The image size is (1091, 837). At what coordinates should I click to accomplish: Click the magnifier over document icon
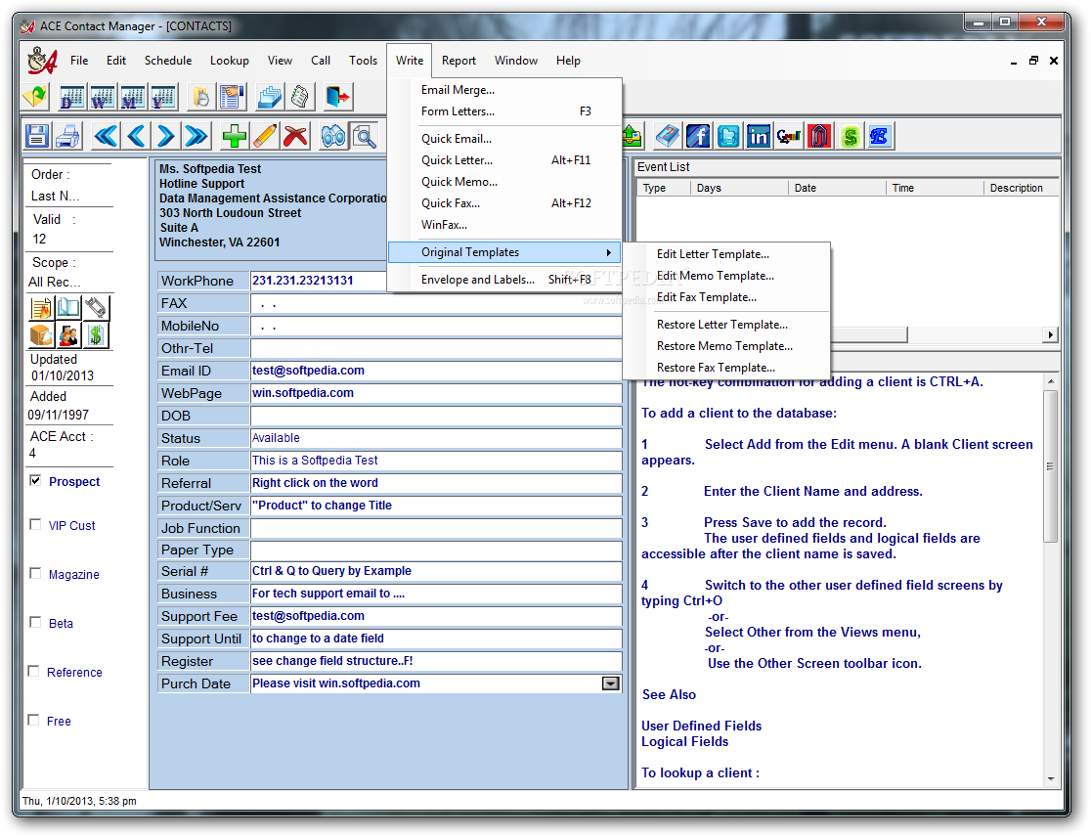364,136
